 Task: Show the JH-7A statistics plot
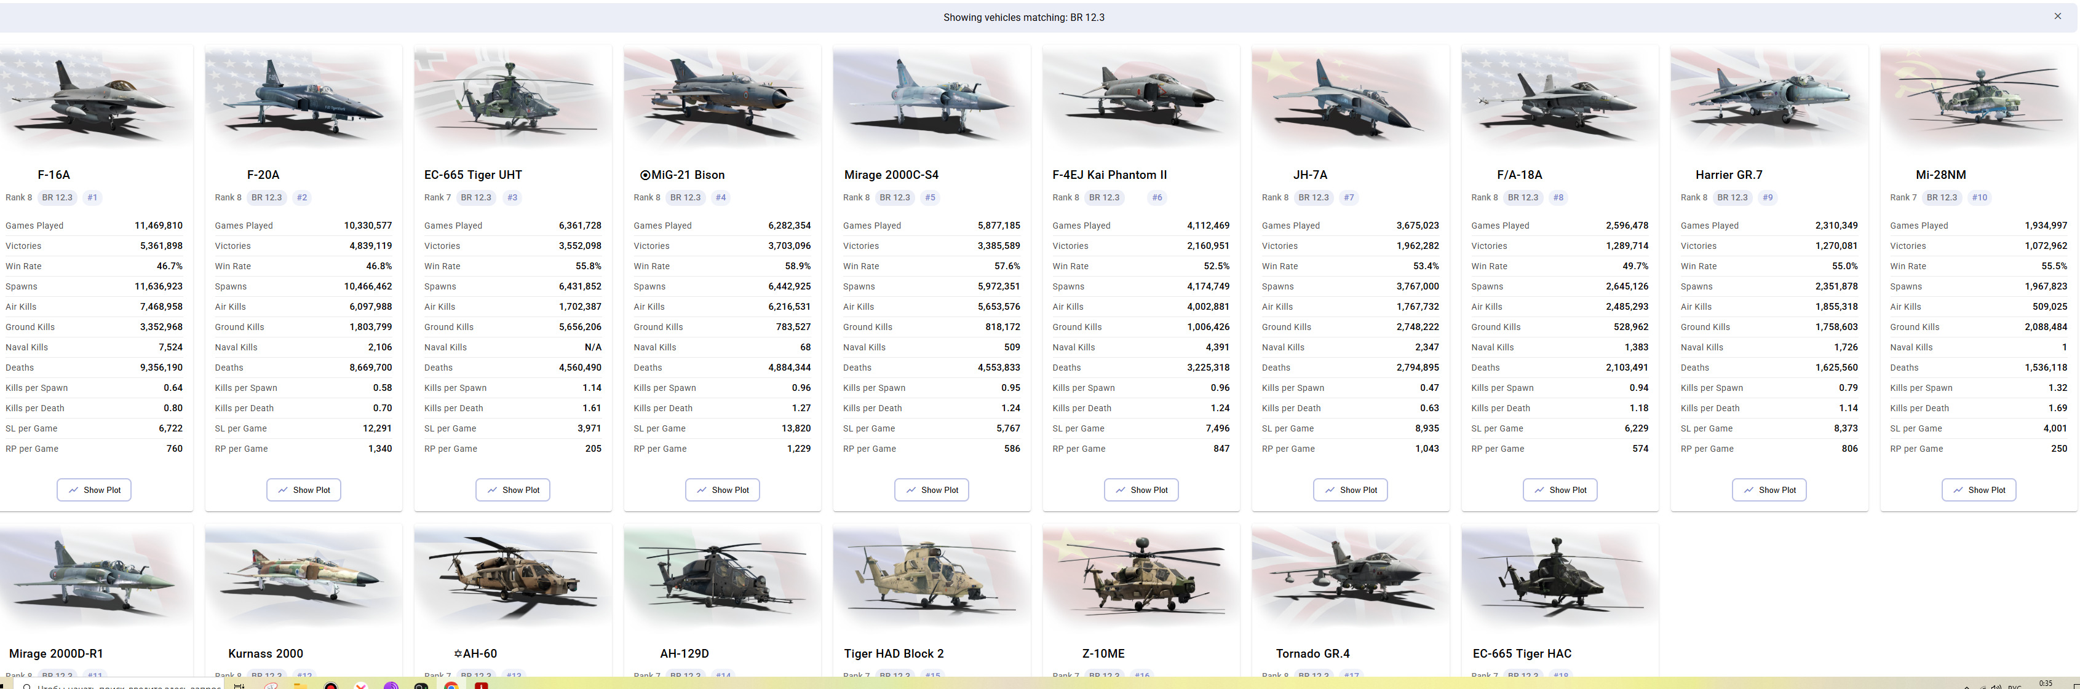point(1350,490)
